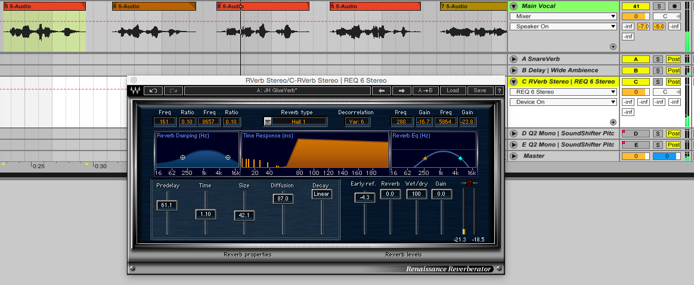Click the Early ref. slider handle -4.3
The height and width of the screenshot is (285, 694).
(x=365, y=198)
